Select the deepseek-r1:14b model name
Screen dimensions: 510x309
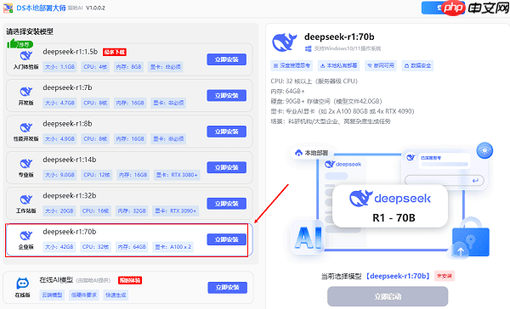[x=70, y=160]
